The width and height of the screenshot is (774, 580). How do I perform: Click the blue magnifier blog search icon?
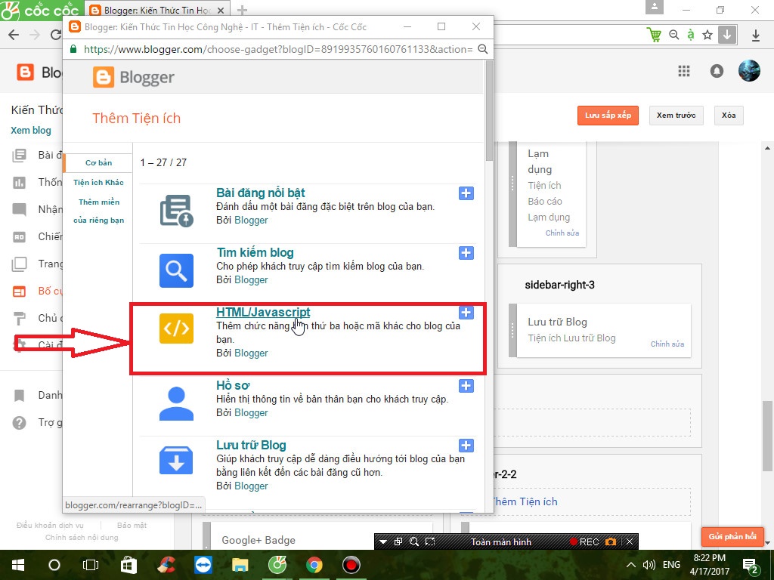tap(176, 270)
